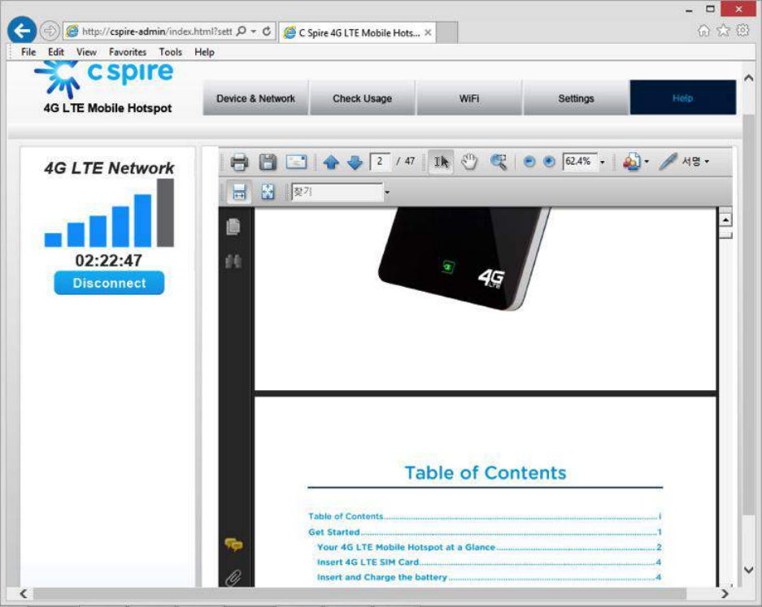Viewport: 762px width, 607px height.
Task: Click horizontal scrollbar right arrow
Action: click(x=725, y=593)
